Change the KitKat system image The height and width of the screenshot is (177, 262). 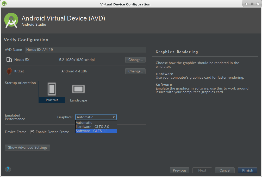tap(135, 71)
